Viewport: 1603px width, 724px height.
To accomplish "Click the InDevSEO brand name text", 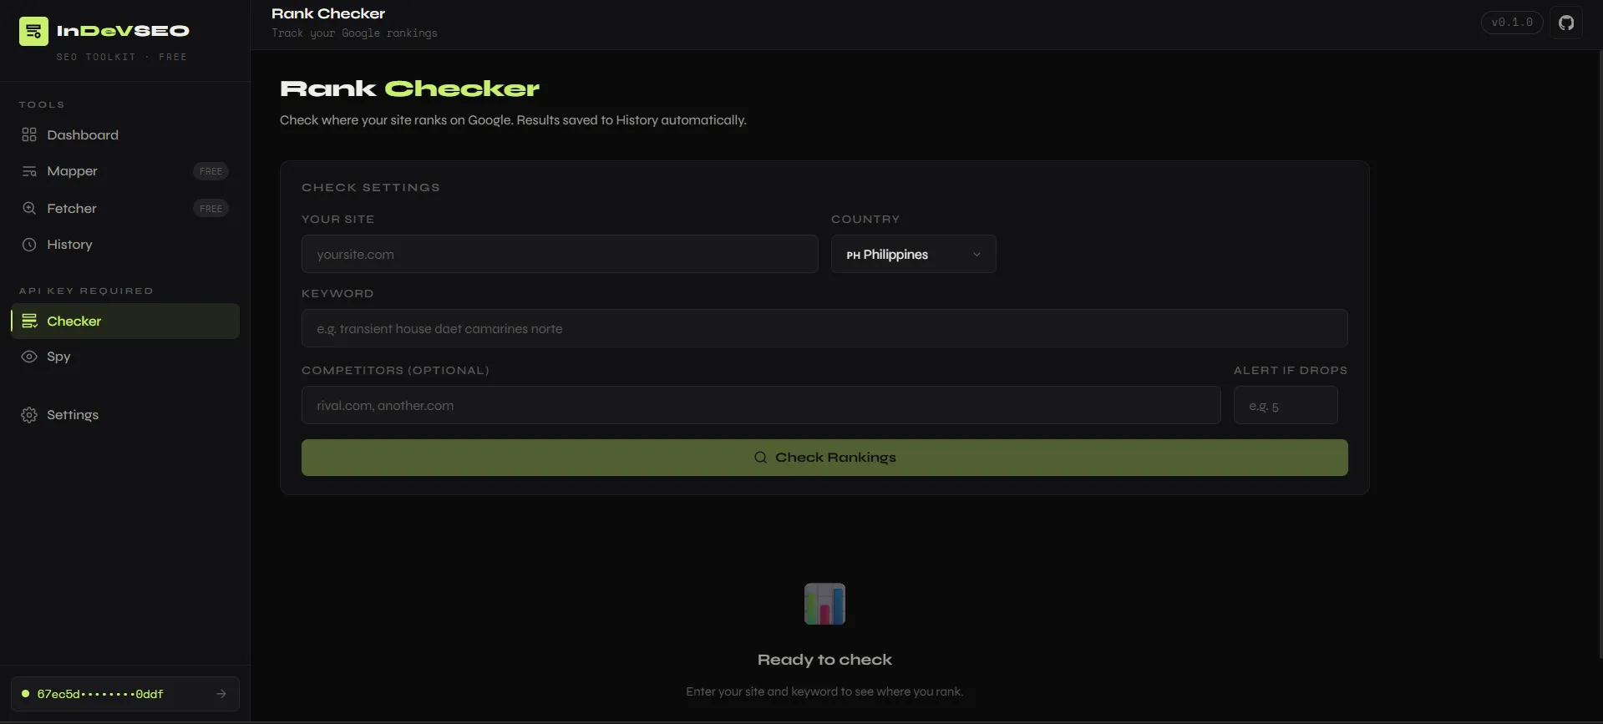I will (123, 31).
